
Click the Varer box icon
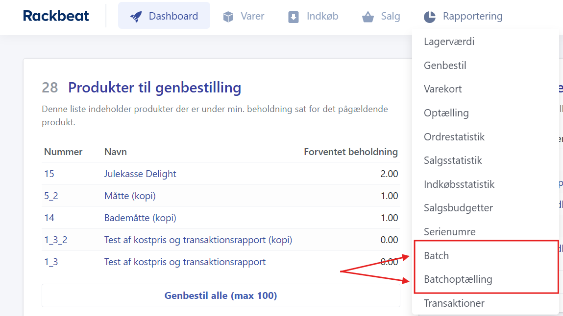(x=228, y=17)
